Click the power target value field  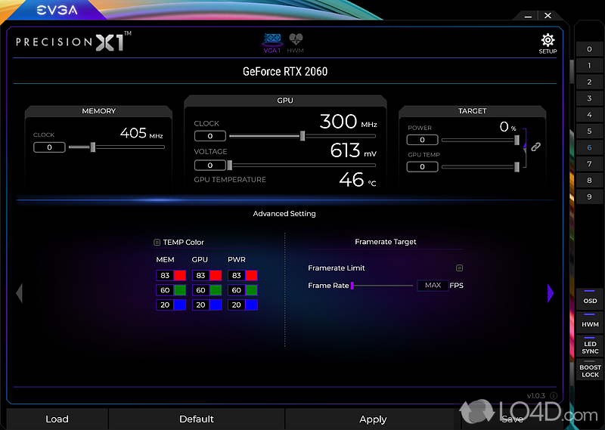(422, 140)
